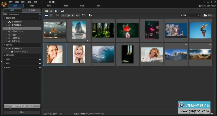This screenshot has height=116, width=217.
Task: Open the 帮助 menu
Action: click(35, 2)
